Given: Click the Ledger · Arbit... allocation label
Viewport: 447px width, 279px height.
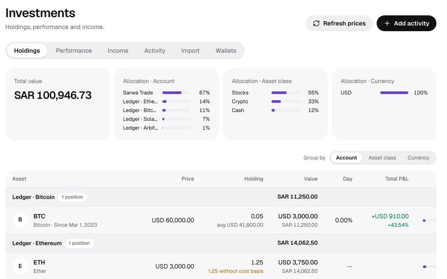Looking at the screenshot, I should [x=140, y=128].
